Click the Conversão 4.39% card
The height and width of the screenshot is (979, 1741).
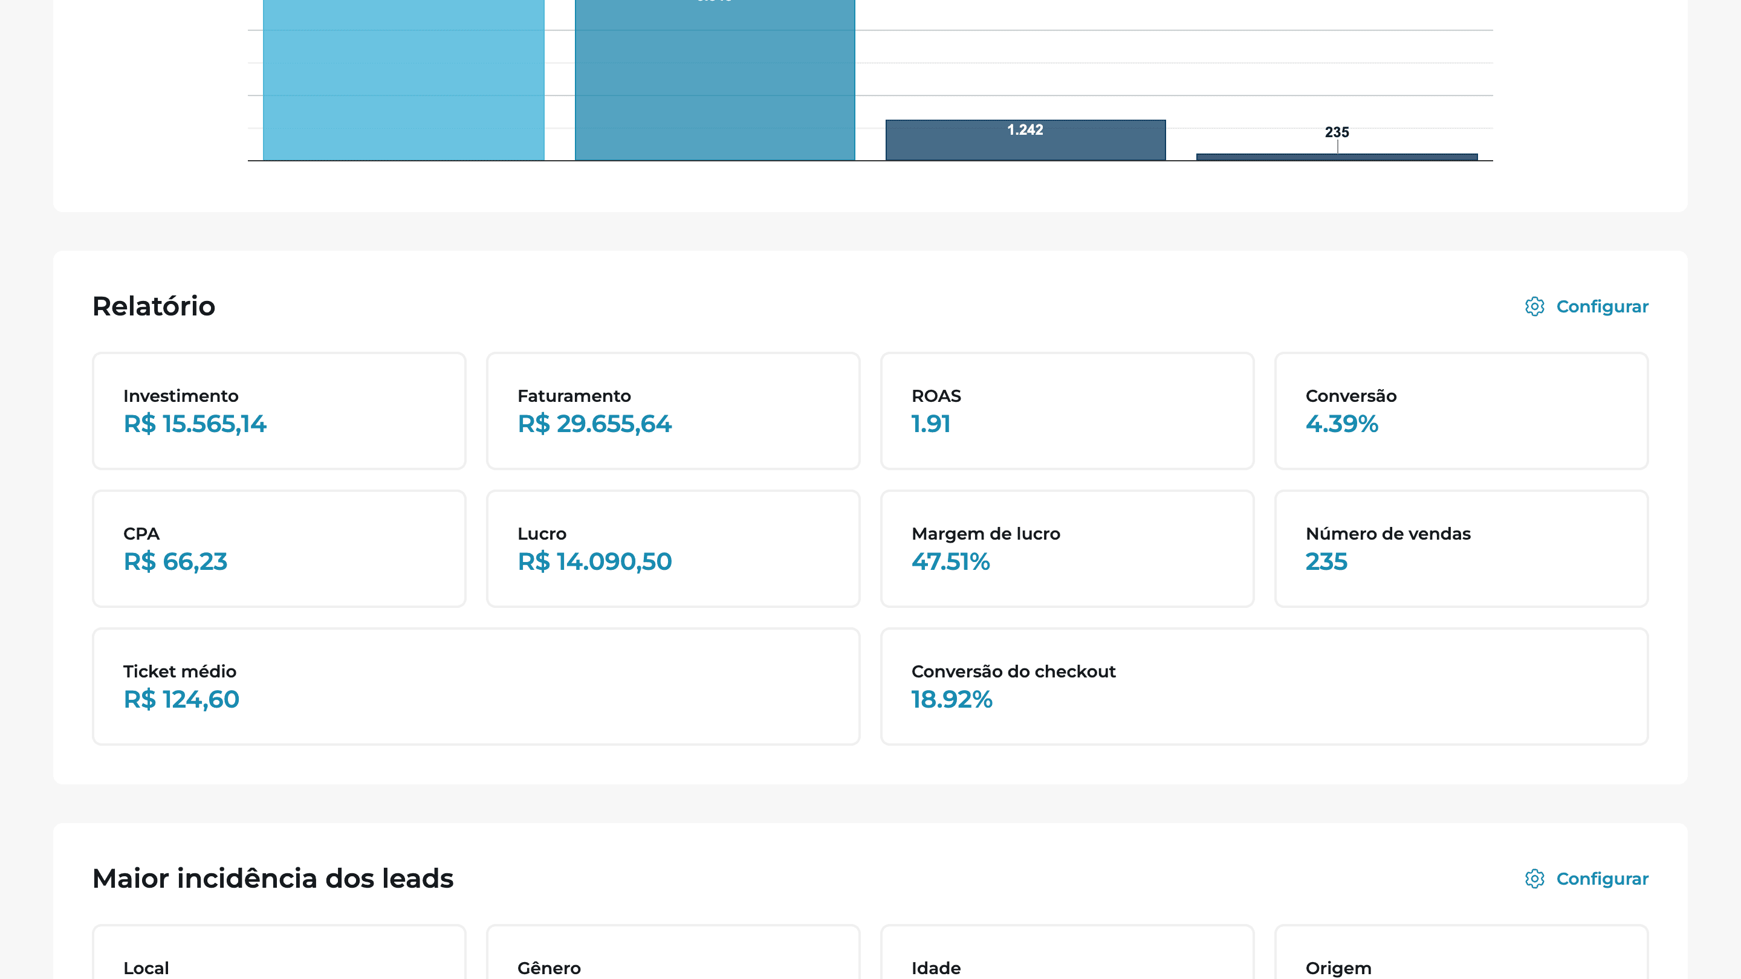point(1461,411)
